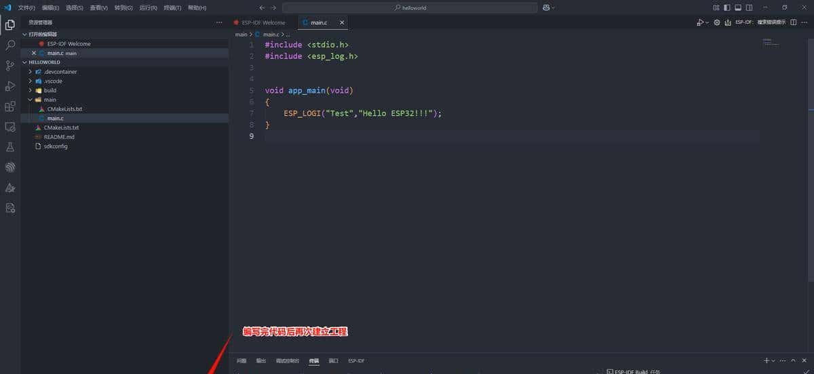This screenshot has width=814, height=374.
Task: Open the Source Control view
Action: [10, 66]
